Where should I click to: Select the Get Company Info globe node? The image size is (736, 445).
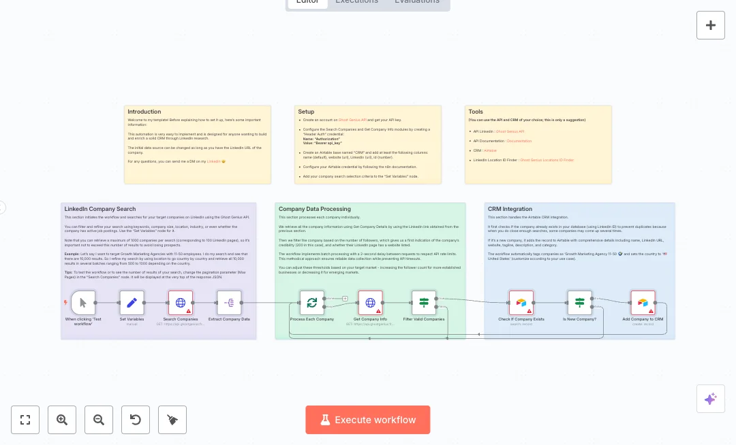click(370, 303)
